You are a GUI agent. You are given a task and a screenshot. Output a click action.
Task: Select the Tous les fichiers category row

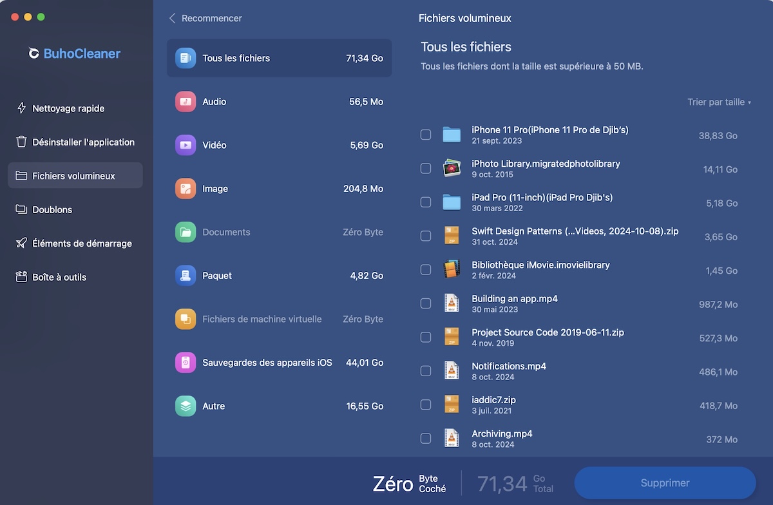tap(280, 58)
